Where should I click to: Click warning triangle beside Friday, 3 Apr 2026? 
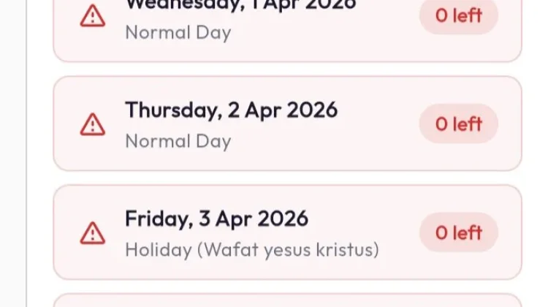point(93,233)
